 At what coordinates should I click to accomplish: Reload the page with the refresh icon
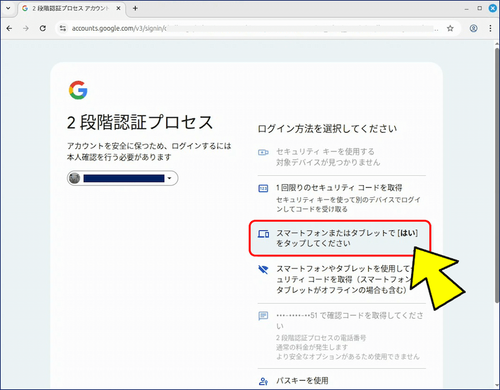(42, 29)
